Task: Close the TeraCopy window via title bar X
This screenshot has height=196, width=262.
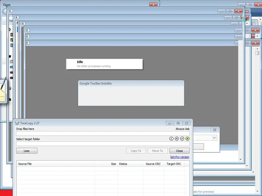Action: pyautogui.click(x=187, y=123)
